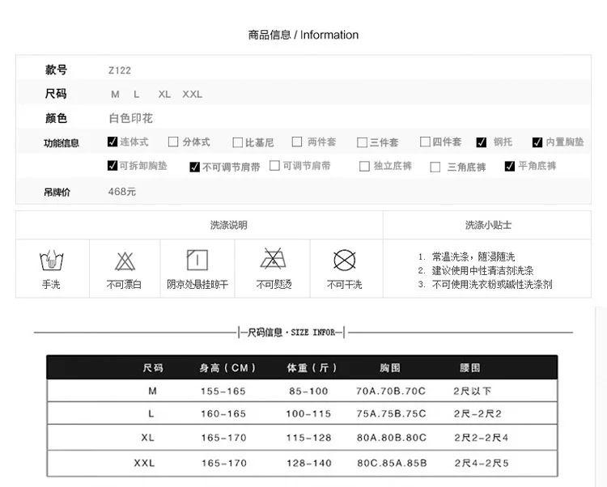Click waist cell 2尺-2尺2

click(x=478, y=414)
